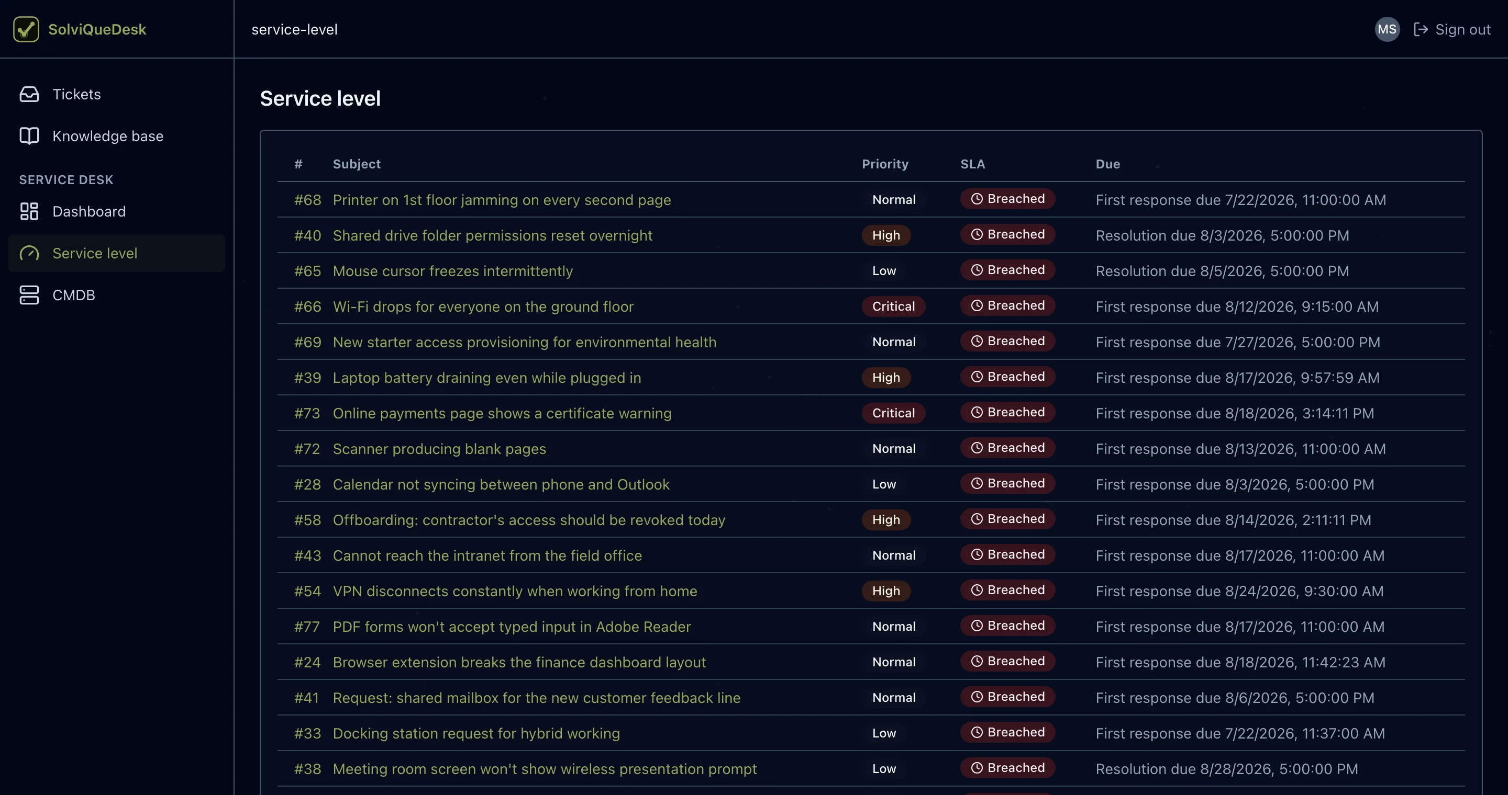Click the Service level gauge icon
Viewport: 1508px width, 795px height.
(x=29, y=254)
